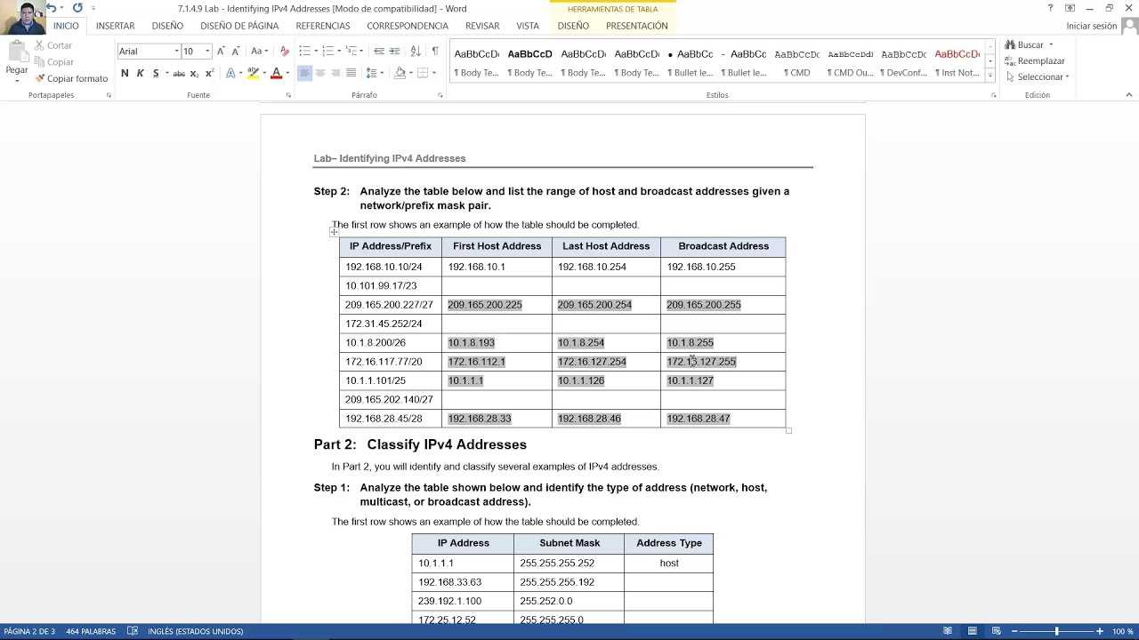This screenshot has height=640, width=1139.
Task: Open the DISEÑO DE PÁGINA tab
Action: pyautogui.click(x=239, y=26)
